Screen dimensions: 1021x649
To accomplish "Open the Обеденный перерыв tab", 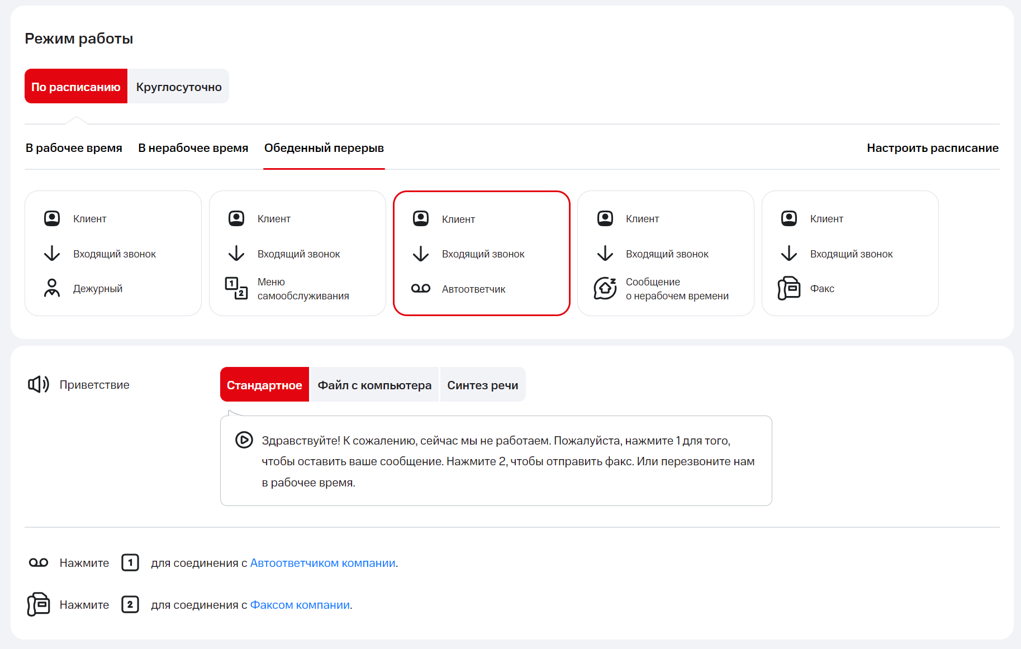I will [x=324, y=148].
